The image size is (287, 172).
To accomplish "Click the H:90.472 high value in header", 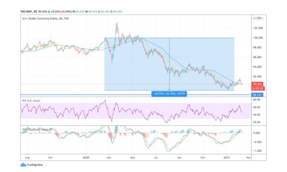I will [x=91, y=11].
